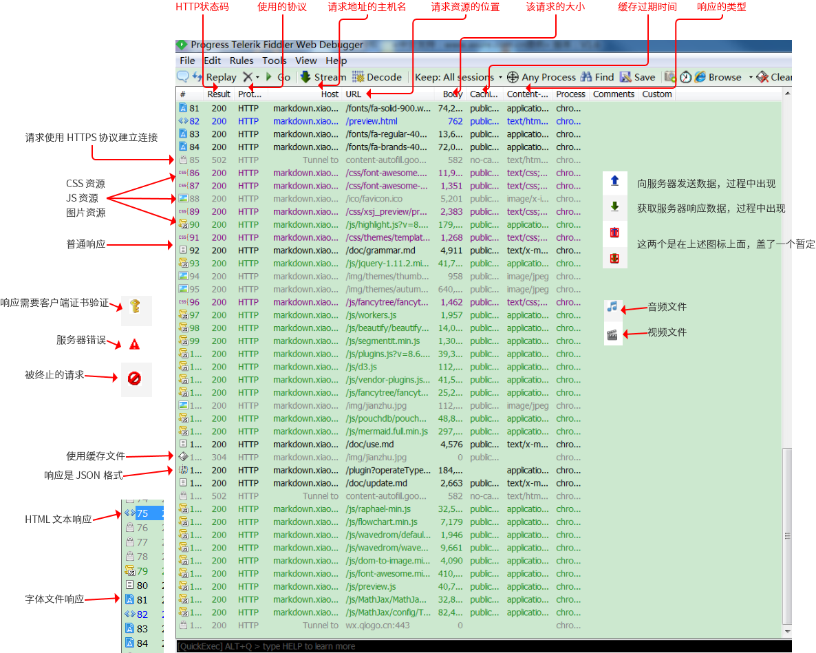Click the JS icon of /js/highlight.js row
The image size is (816, 653).
click(183, 224)
